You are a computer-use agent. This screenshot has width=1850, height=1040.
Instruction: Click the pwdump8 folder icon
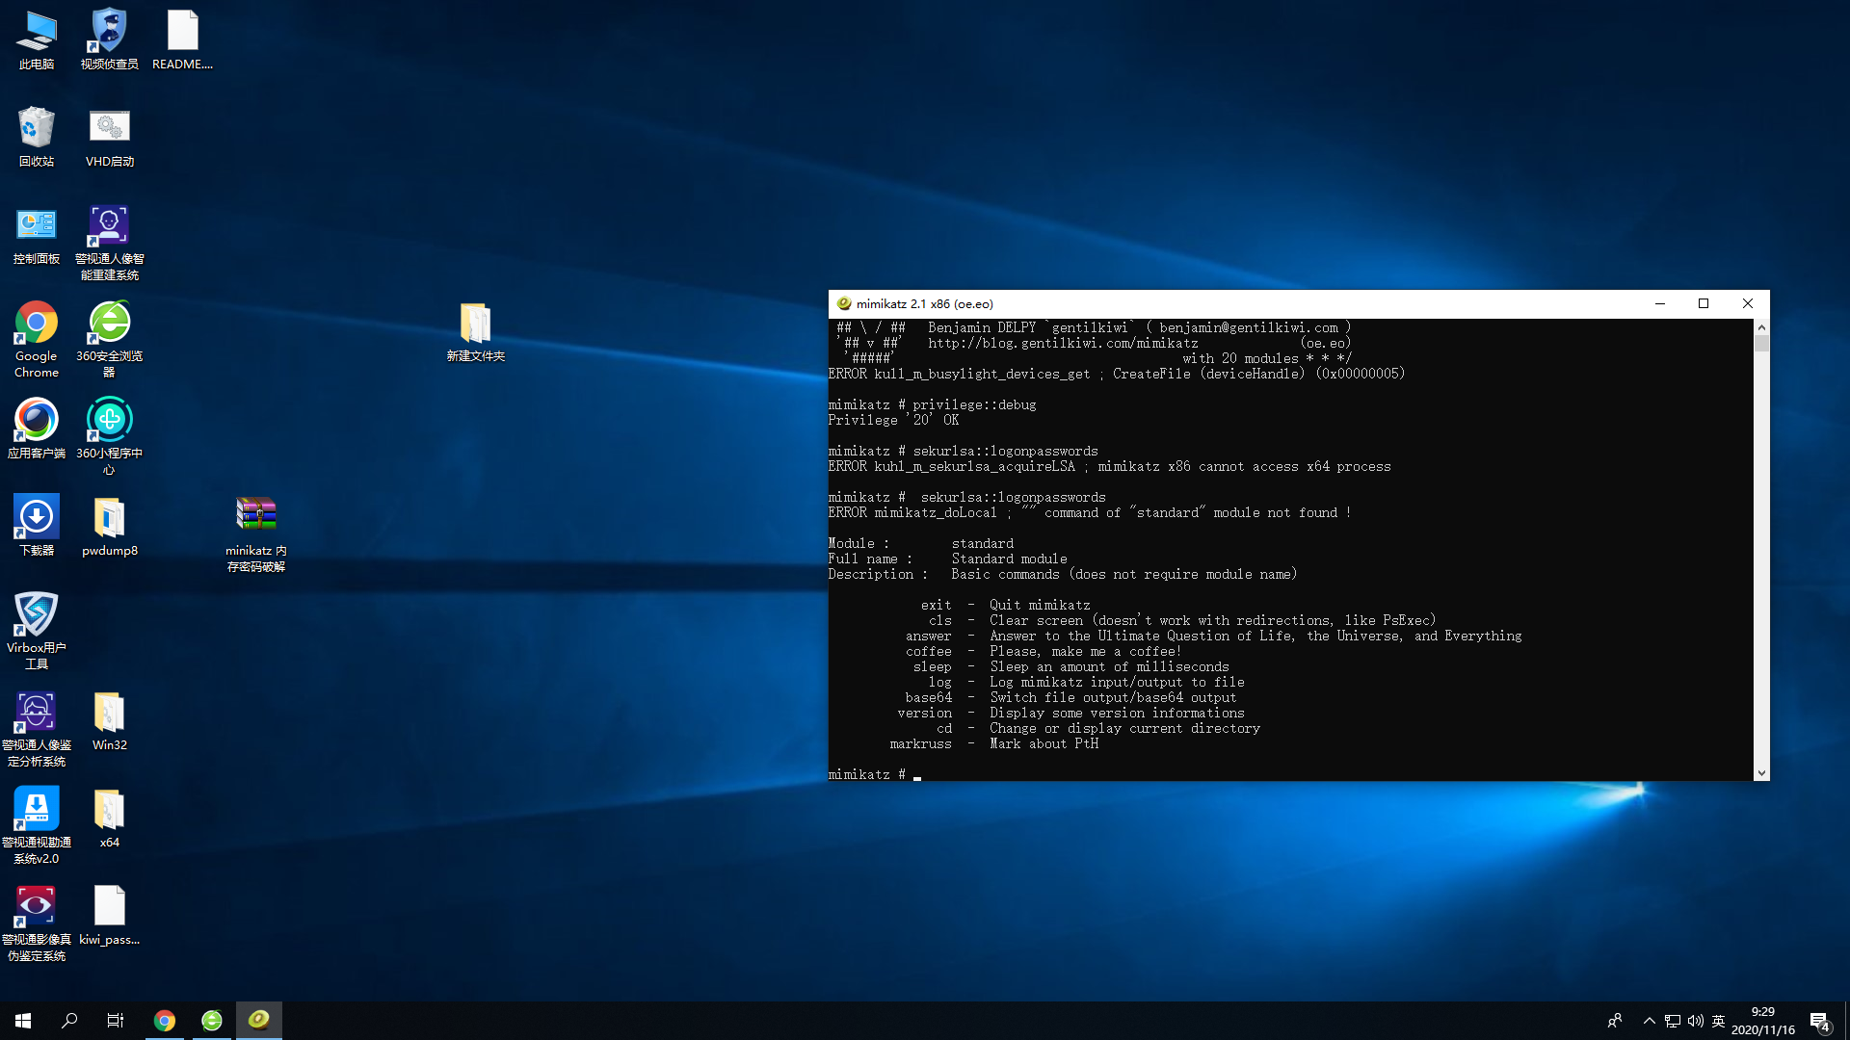coord(109,518)
